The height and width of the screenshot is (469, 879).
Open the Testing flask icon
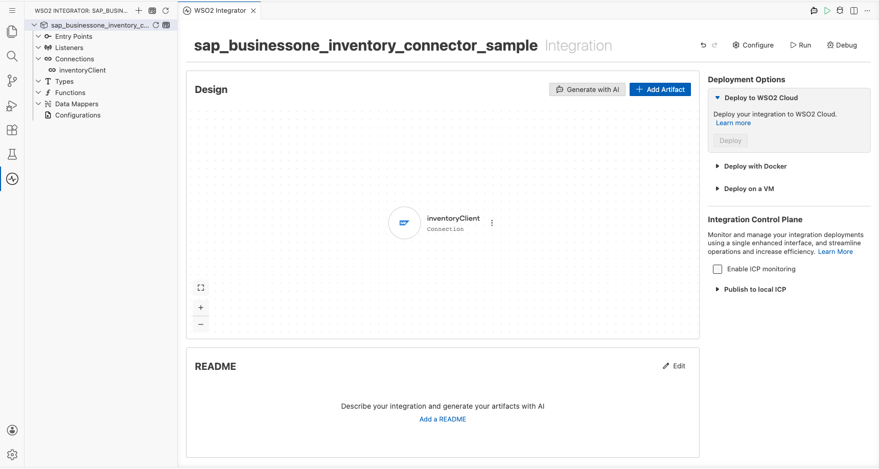(12, 154)
